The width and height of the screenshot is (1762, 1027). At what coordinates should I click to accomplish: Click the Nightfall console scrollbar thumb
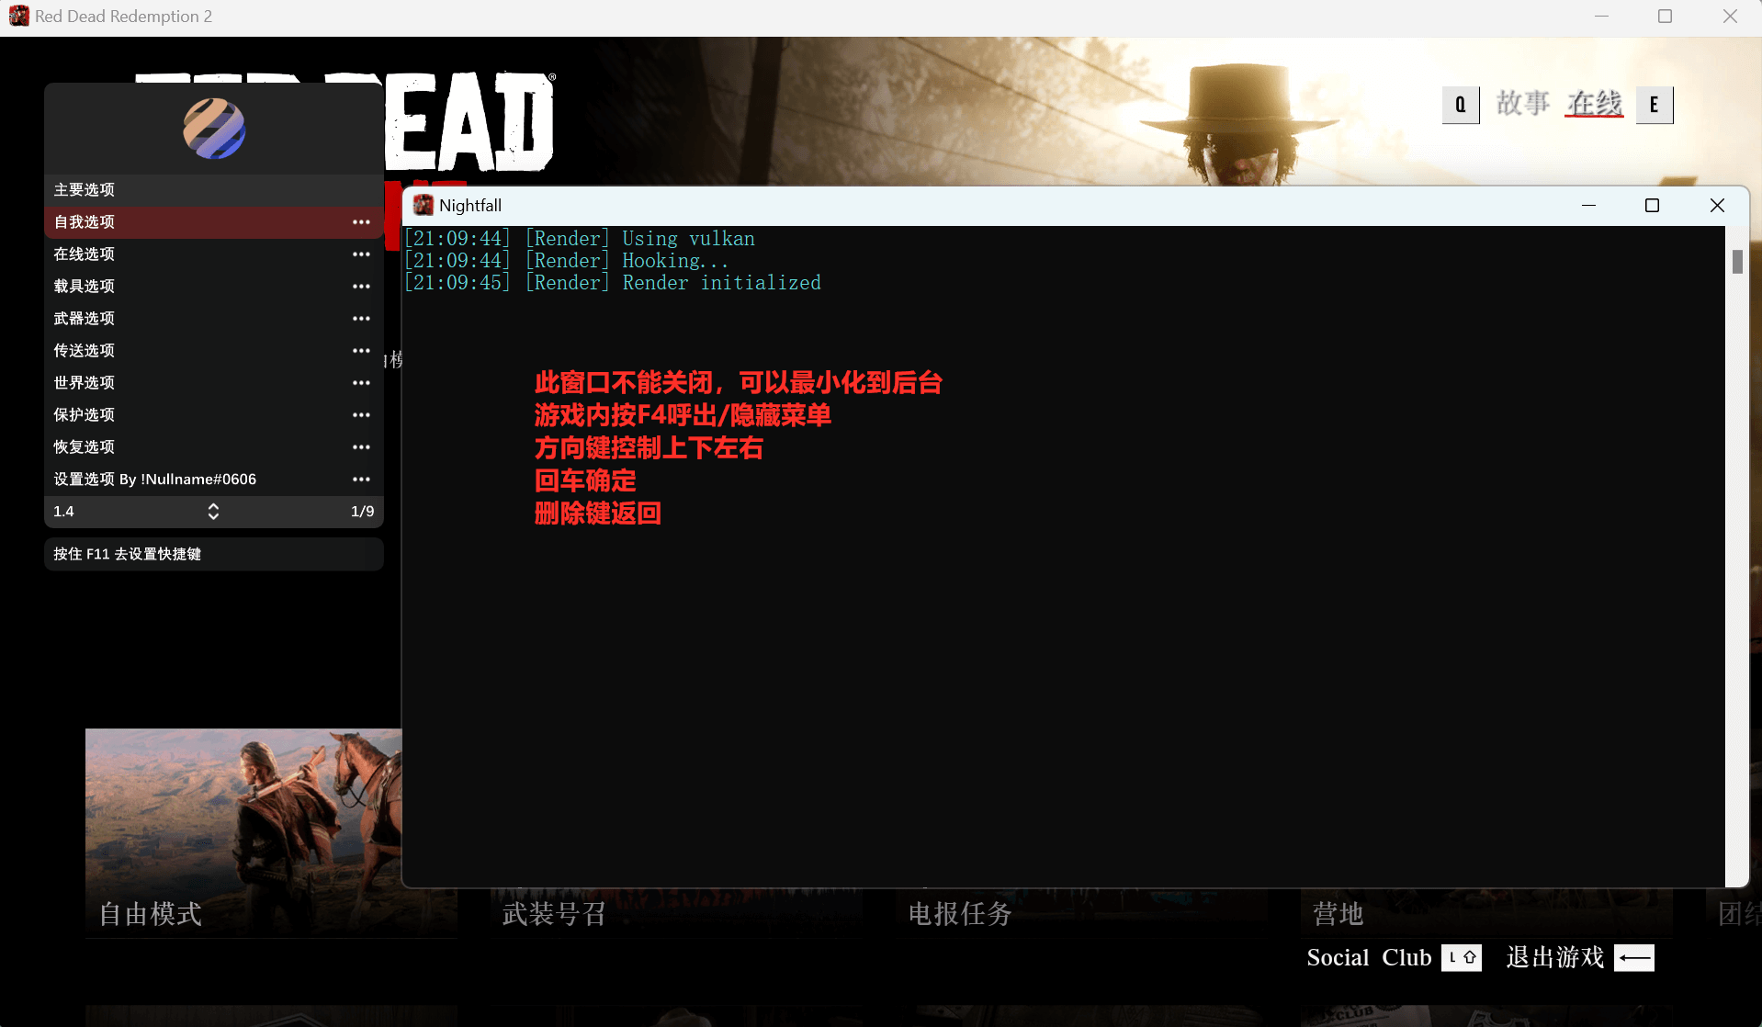(1737, 262)
